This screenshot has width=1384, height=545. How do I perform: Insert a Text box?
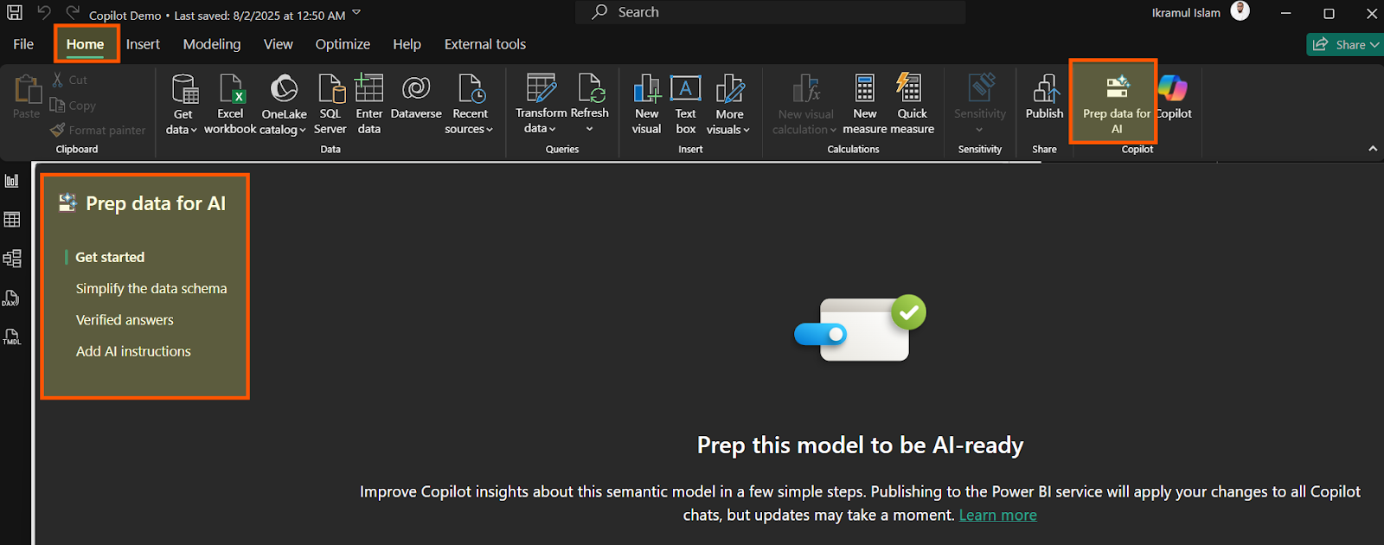(x=686, y=105)
